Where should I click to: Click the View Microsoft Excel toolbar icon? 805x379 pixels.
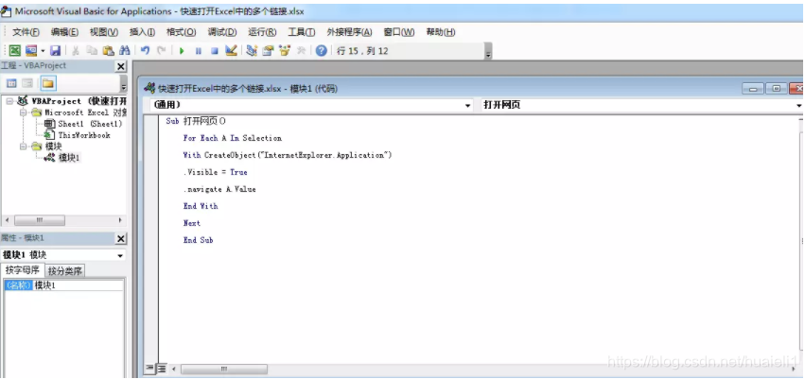pos(15,50)
